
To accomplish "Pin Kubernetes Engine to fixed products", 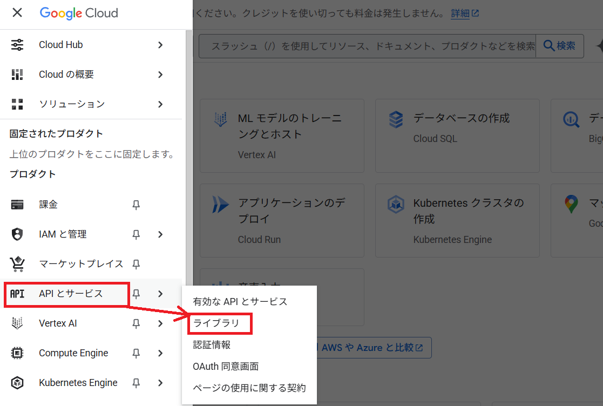I will pos(135,383).
